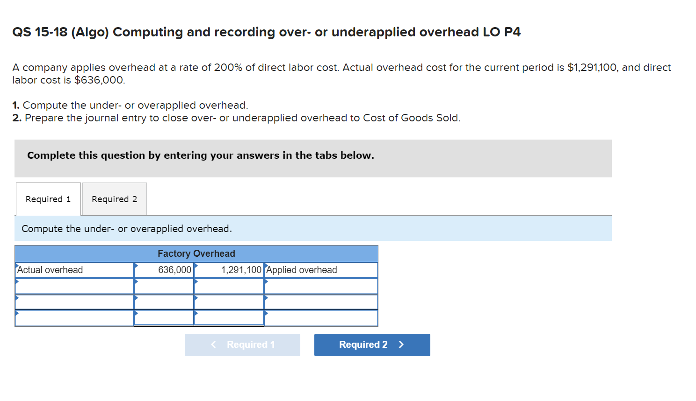Click the Factory Overhead table header
This screenshot has height=401, width=696.
(196, 253)
